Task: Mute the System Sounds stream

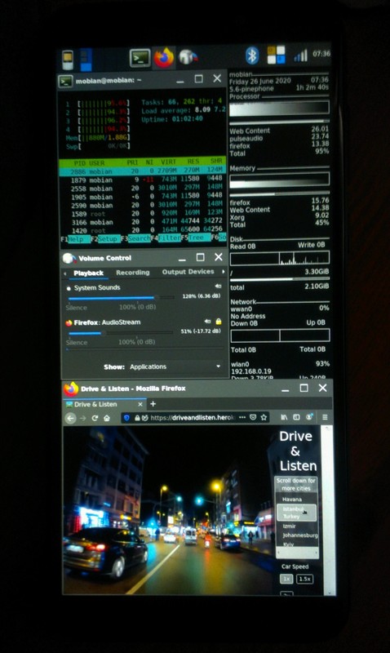Action: 218,287
